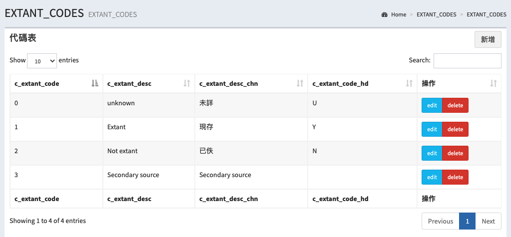Click sort arrows in c_extant_desc header
The width and height of the screenshot is (511, 237).
tap(187, 83)
